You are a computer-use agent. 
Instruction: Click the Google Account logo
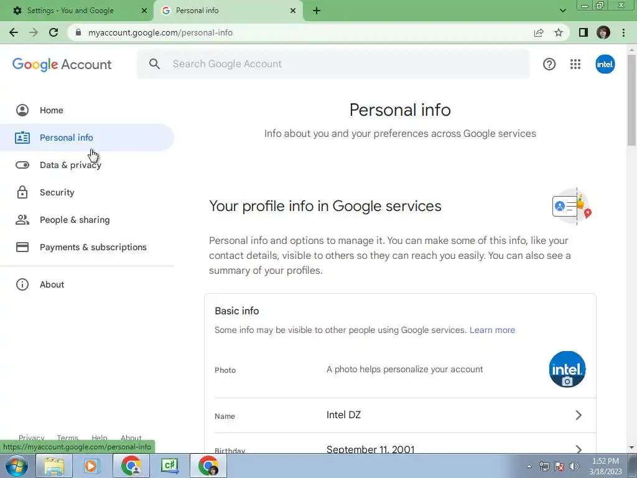(x=62, y=64)
